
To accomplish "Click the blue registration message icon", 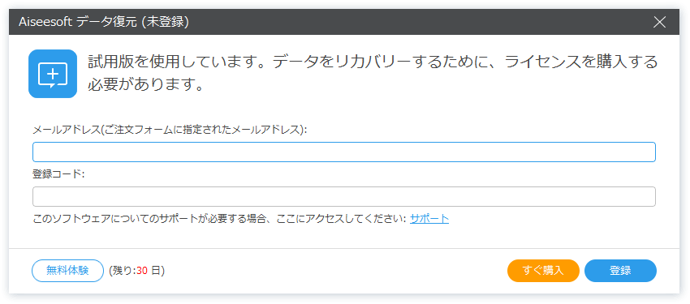I will (53, 73).
